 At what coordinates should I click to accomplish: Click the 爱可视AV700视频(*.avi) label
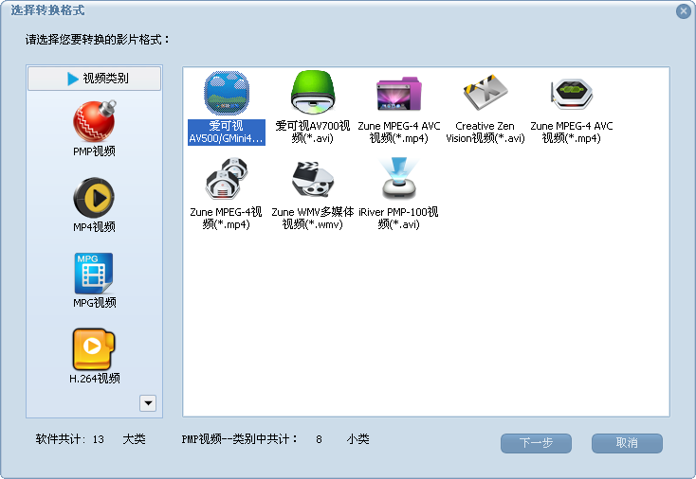pos(313,132)
